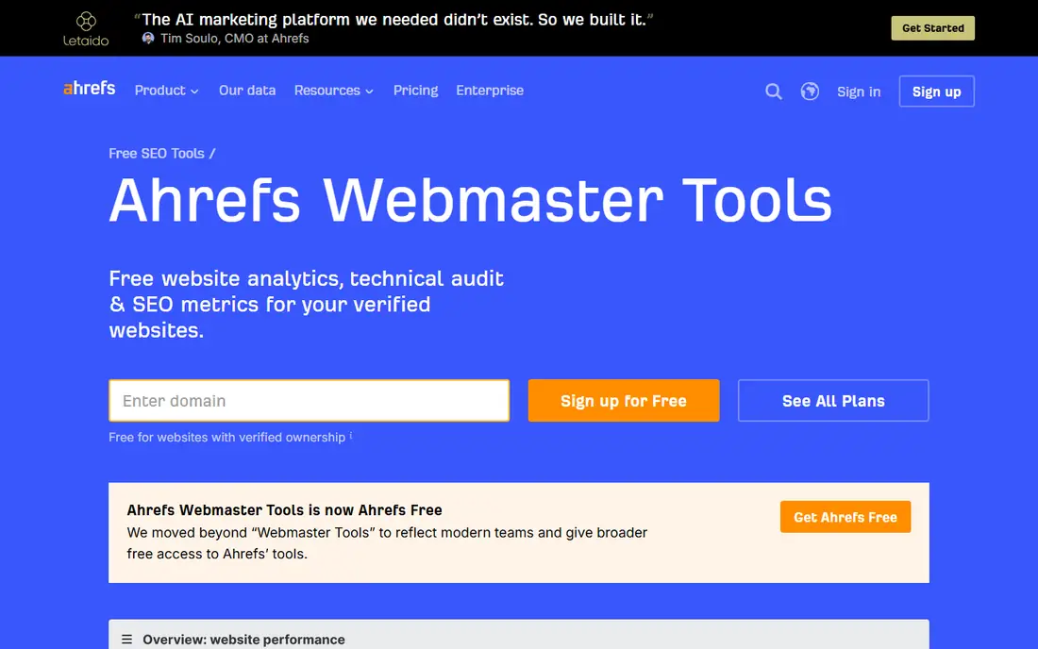Click the info icon after verified ownership

(x=351, y=435)
